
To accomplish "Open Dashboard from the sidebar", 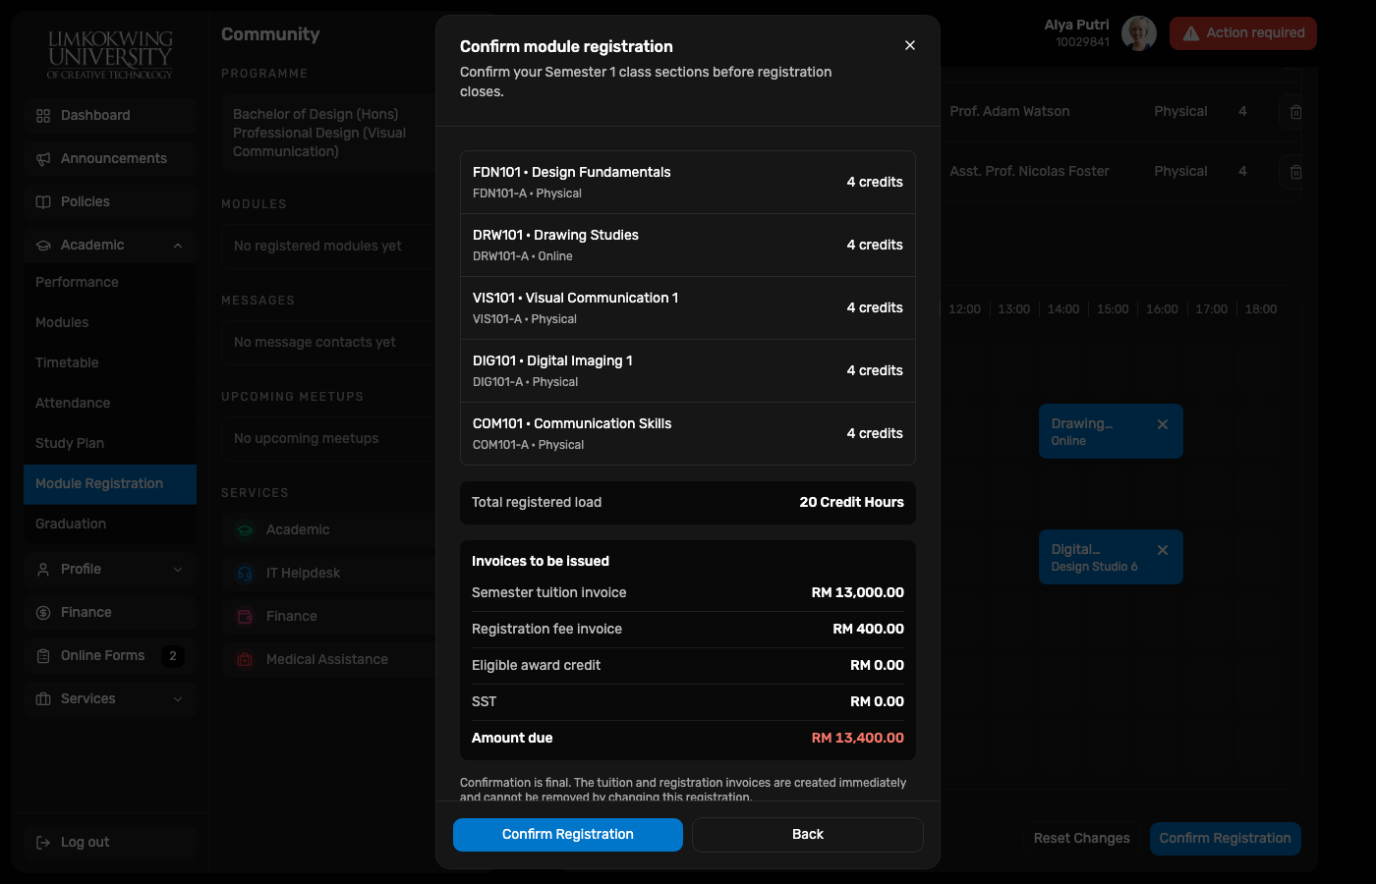I will 110,116.
